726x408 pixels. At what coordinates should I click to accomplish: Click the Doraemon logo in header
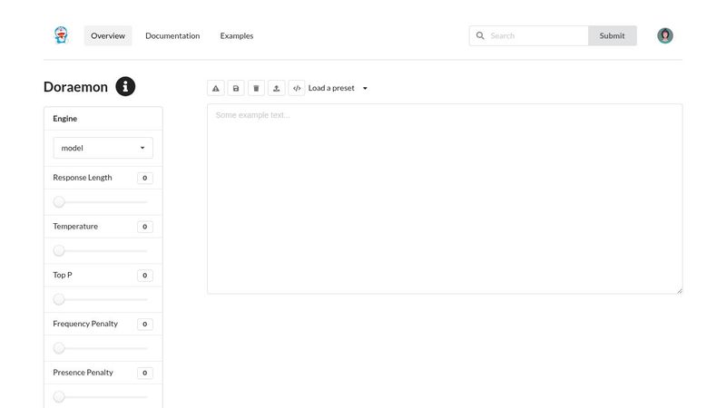(61, 35)
